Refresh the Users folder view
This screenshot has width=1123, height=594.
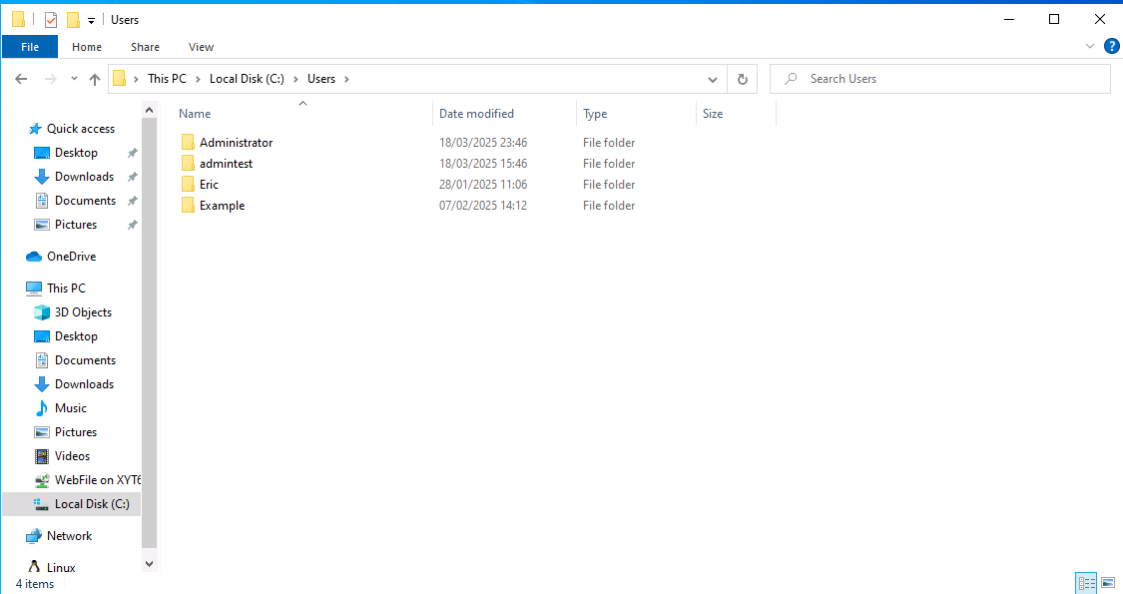tap(742, 79)
